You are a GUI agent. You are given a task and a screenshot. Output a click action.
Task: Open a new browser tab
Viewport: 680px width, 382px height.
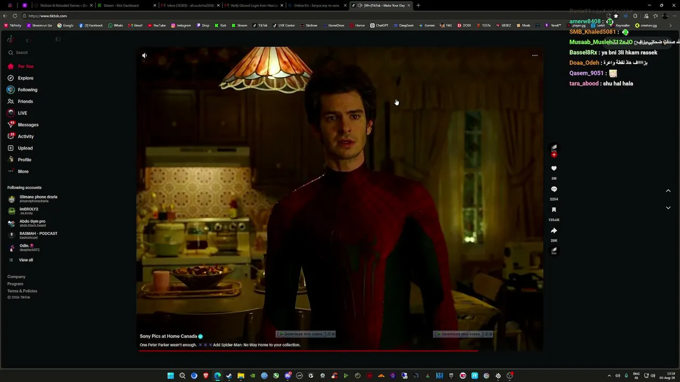tap(418, 5)
